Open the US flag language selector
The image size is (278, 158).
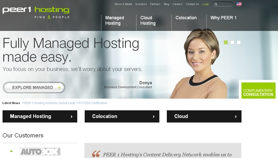[239, 4]
